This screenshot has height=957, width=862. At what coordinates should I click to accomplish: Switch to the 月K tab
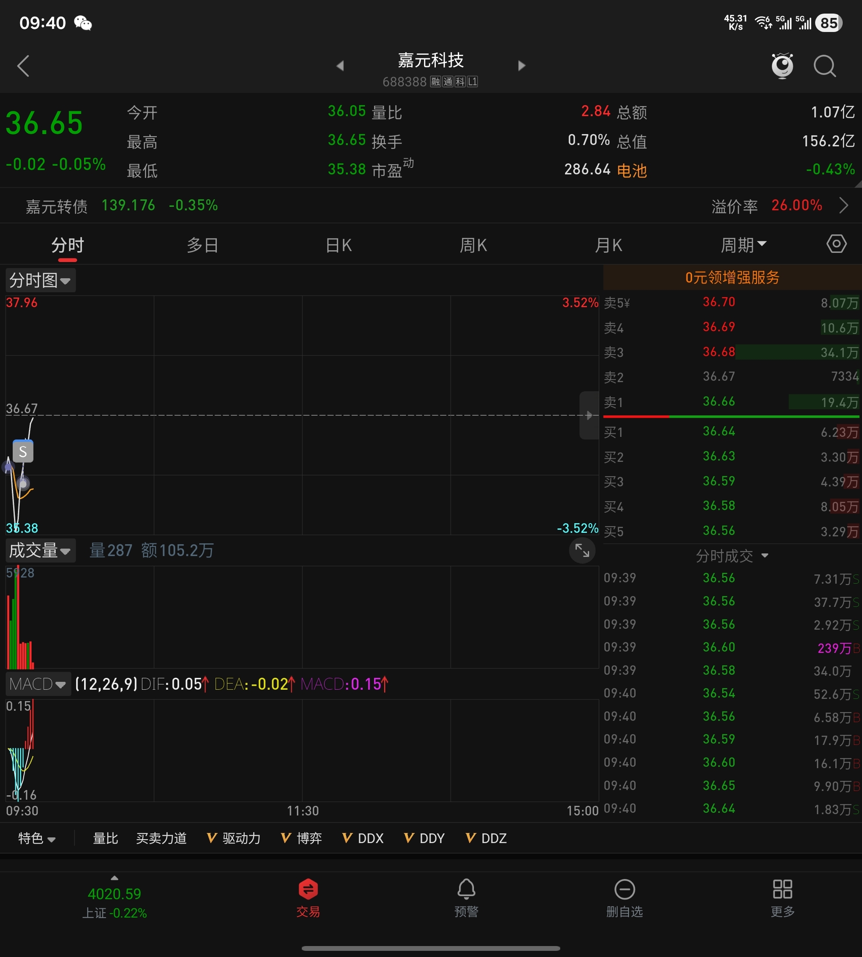coord(608,245)
